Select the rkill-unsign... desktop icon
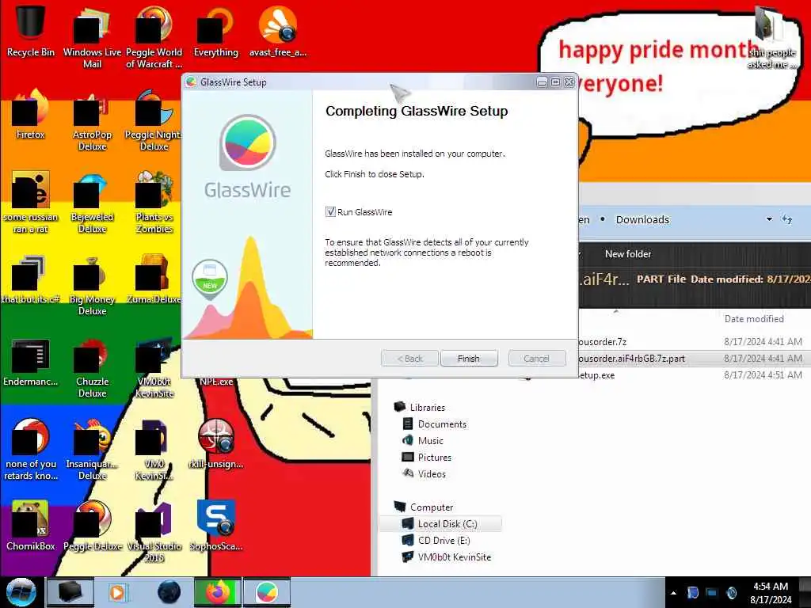 point(215,443)
